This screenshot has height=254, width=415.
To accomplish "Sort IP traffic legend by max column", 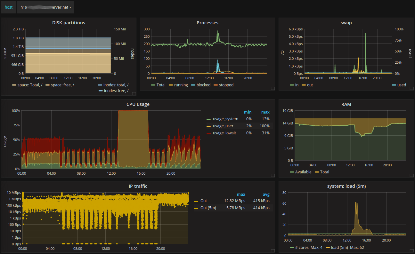I will pyautogui.click(x=241, y=194).
